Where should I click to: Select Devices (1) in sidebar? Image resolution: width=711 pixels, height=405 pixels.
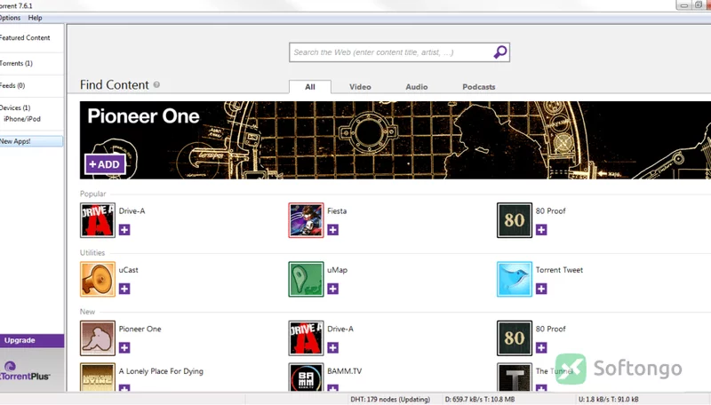click(x=15, y=107)
